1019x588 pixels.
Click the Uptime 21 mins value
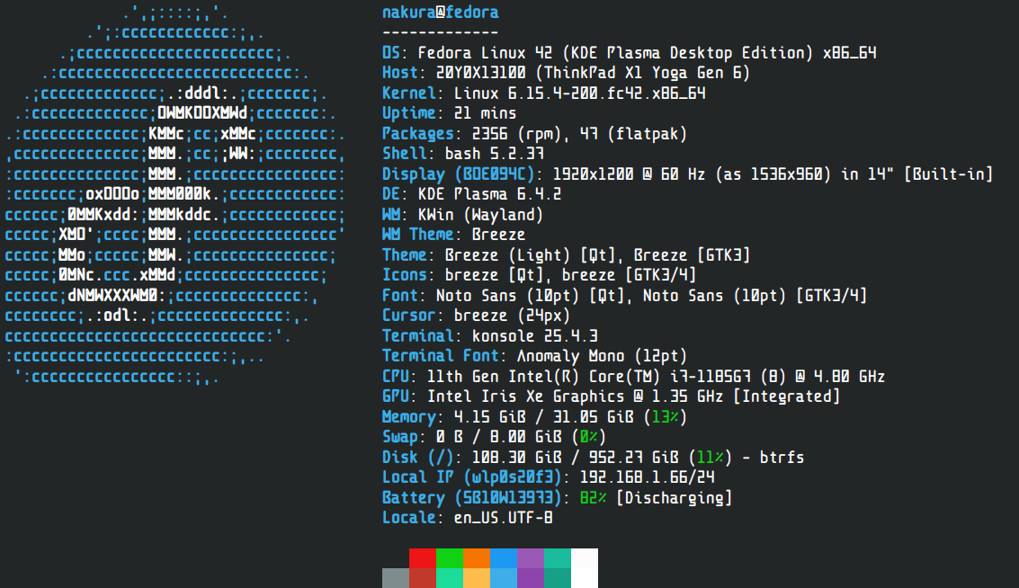(485, 113)
